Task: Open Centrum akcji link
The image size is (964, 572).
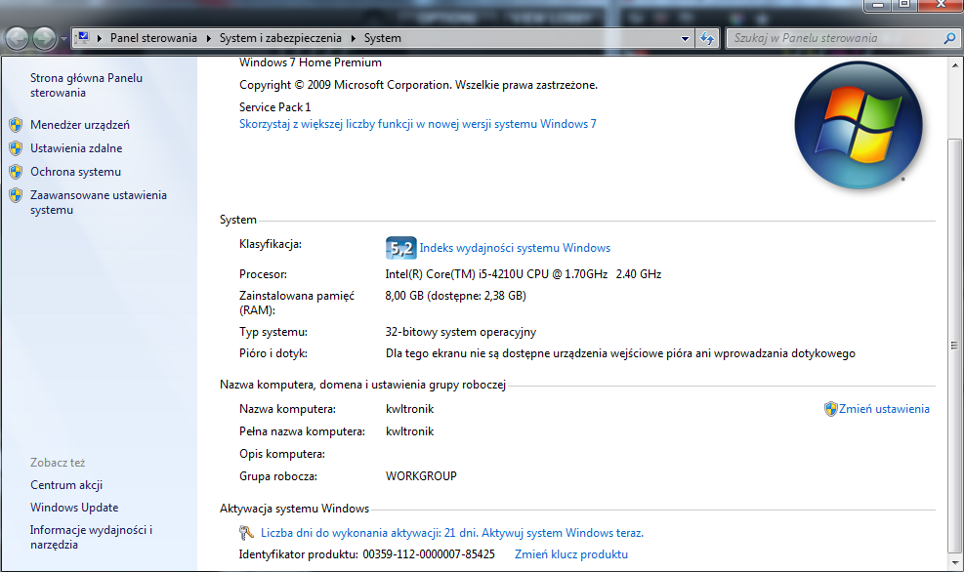Action: pyautogui.click(x=66, y=485)
